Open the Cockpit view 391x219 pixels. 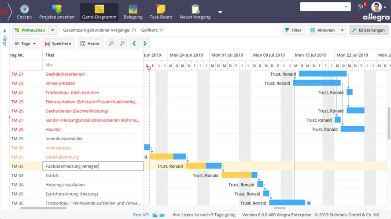25,12
